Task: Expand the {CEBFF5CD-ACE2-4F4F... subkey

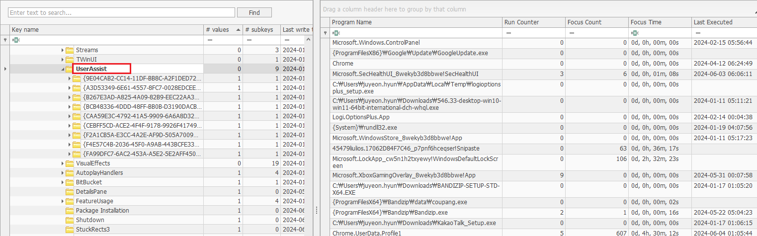Action: (x=69, y=125)
